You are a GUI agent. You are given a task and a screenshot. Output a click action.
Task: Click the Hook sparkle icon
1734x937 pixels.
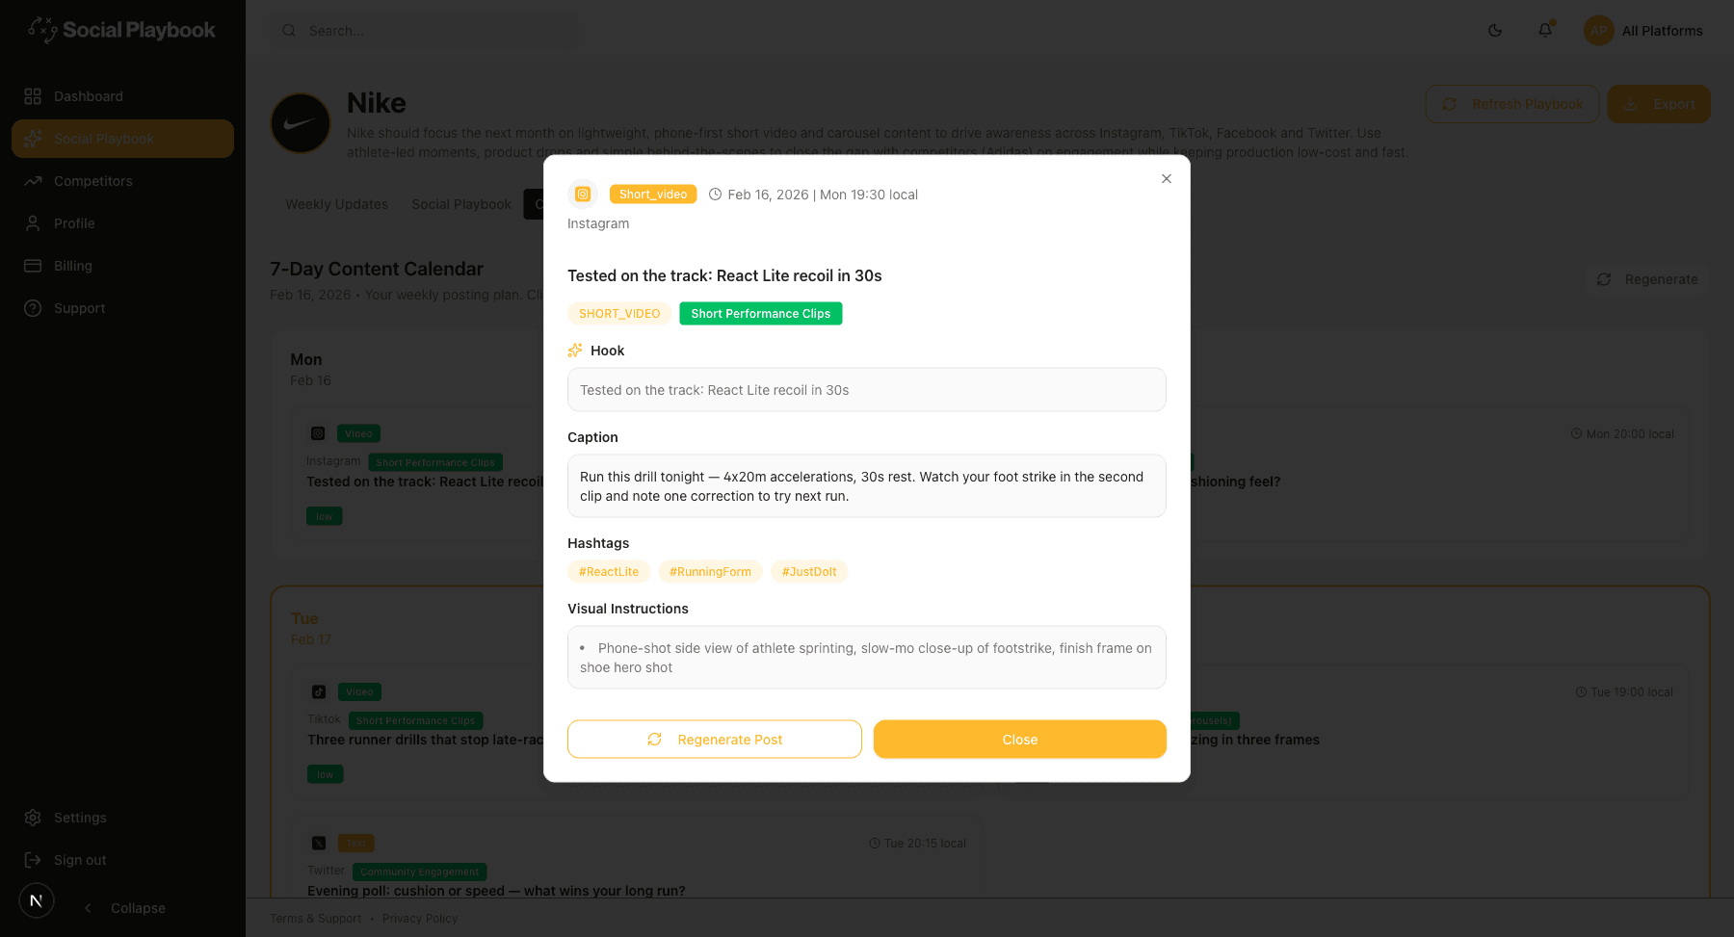coord(575,351)
